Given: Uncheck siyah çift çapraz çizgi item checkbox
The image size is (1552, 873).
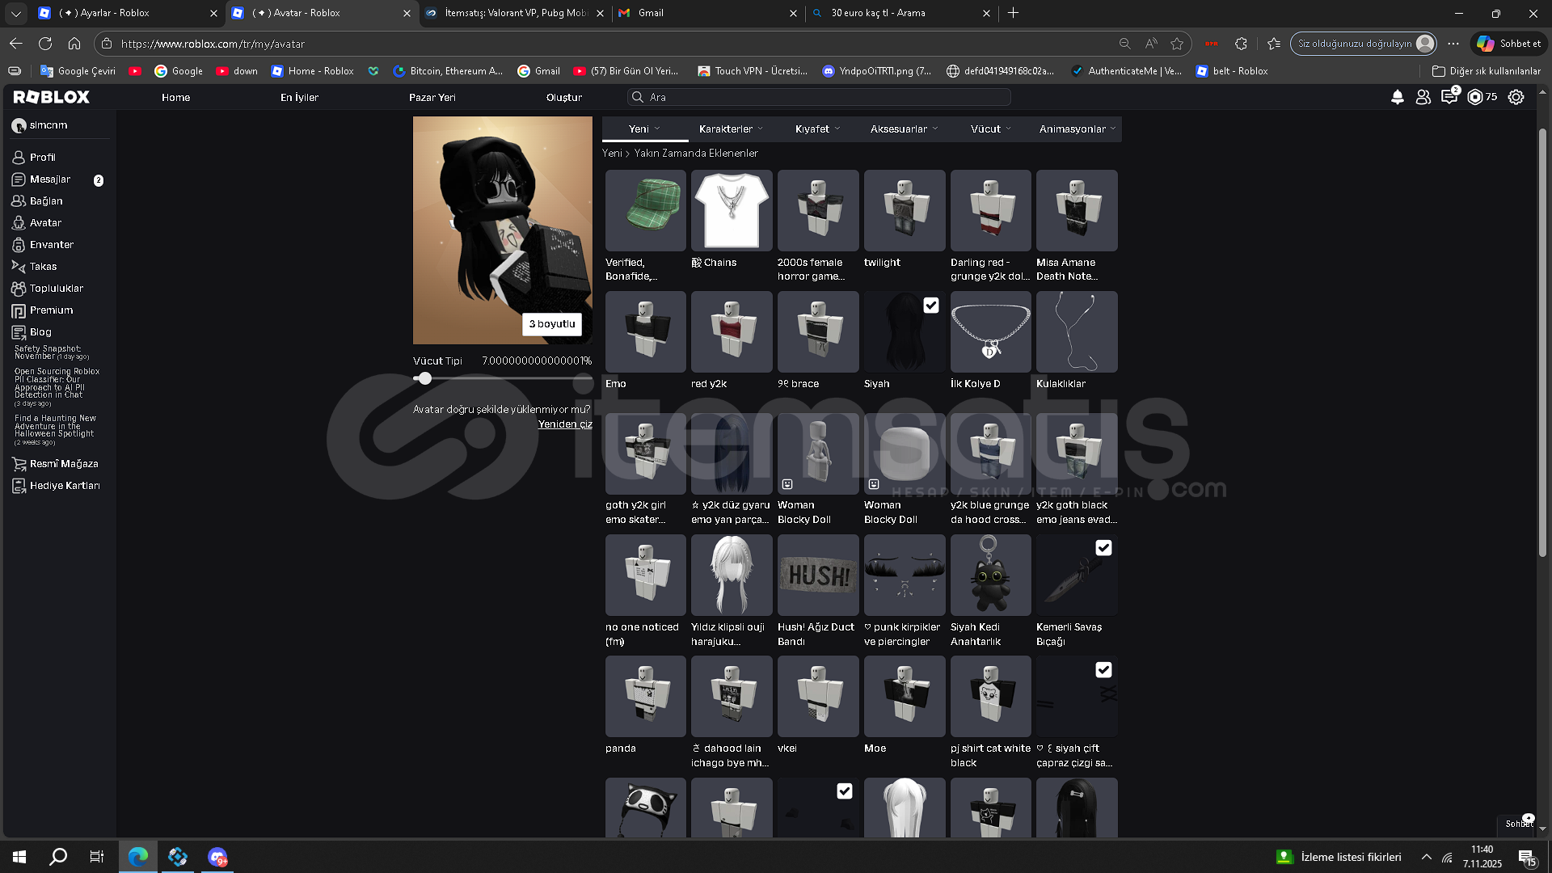Looking at the screenshot, I should (x=1103, y=670).
